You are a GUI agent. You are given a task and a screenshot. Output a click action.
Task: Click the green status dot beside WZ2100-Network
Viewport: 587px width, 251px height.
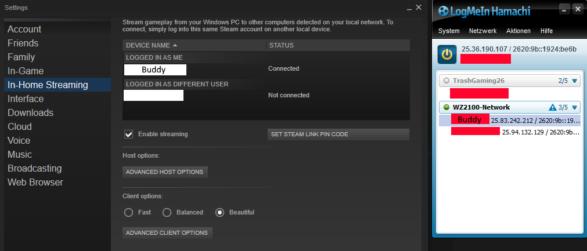click(x=446, y=107)
